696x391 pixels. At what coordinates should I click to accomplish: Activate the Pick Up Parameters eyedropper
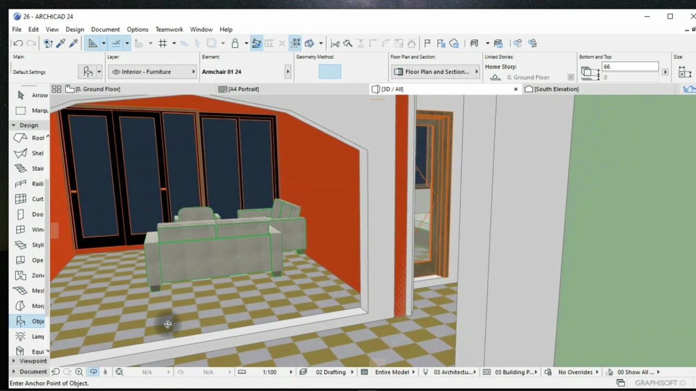click(61, 43)
